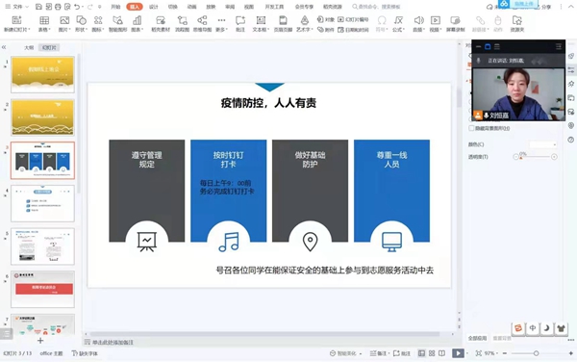
Task: Switch to the 设计 ribbon tab
Action: coord(154,7)
